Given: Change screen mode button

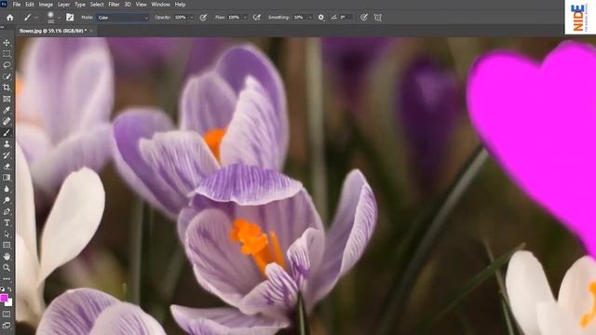Looking at the screenshot, I should tap(7, 326).
